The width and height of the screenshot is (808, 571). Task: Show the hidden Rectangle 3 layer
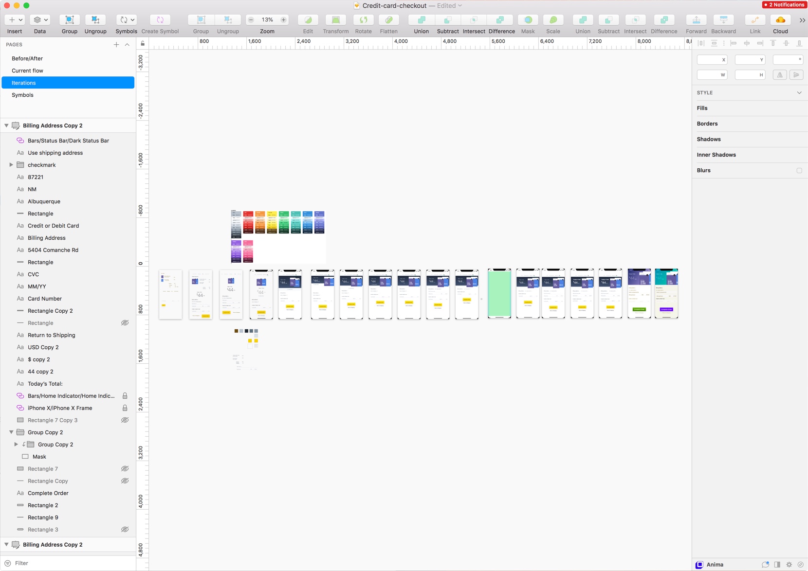point(125,530)
